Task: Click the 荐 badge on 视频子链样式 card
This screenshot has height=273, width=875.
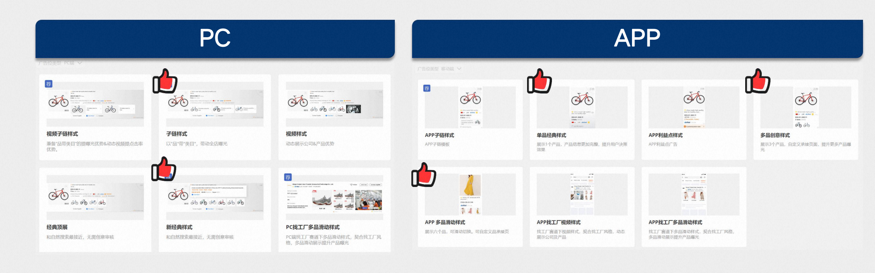Action: pyautogui.click(x=49, y=84)
